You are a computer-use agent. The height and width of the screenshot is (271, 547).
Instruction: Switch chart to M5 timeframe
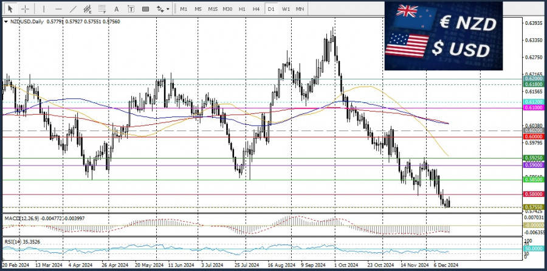click(x=198, y=9)
